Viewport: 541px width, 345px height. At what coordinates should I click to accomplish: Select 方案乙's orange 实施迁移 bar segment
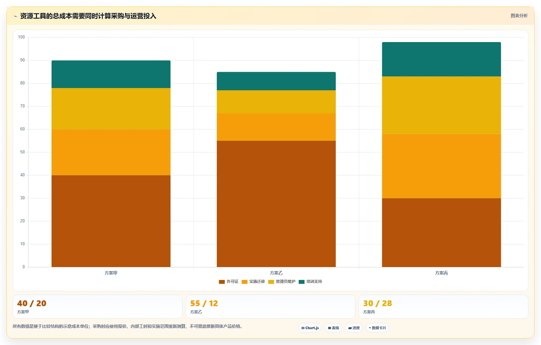276,127
